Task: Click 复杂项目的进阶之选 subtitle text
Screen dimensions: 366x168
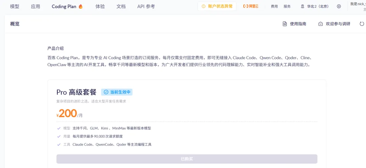Action: 91,102
